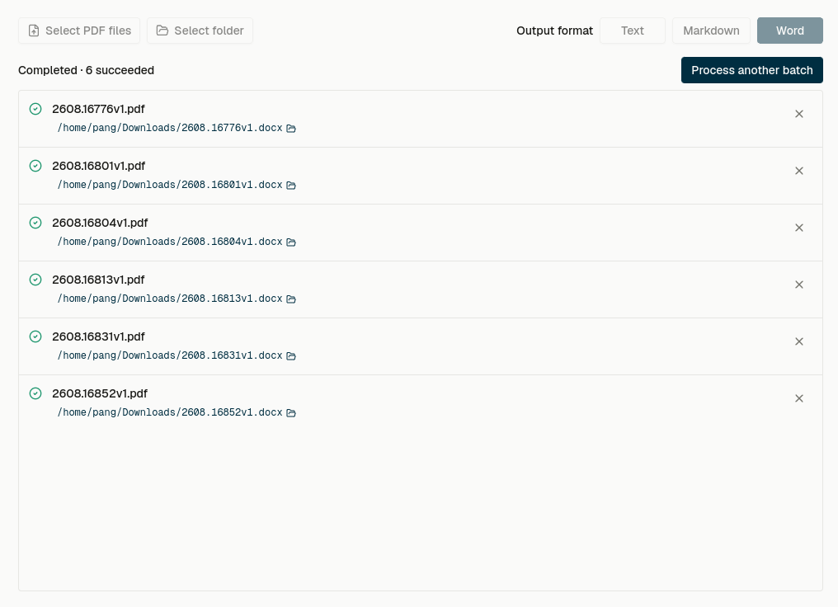Screen dimensions: 838x607
Task: Remove 2608.16801v1.pdf from the list
Action: pyautogui.click(x=799, y=171)
